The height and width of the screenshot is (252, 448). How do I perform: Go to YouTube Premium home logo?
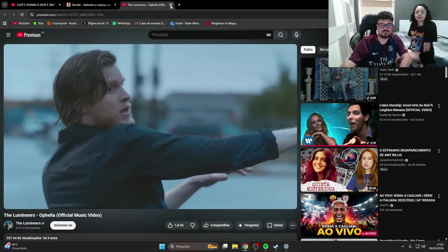29,35
